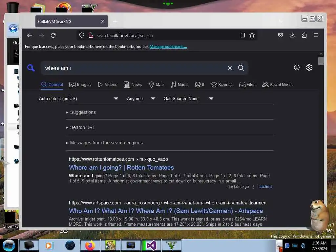Reload the current page
This screenshot has height=252, width=336.
coord(53,35)
